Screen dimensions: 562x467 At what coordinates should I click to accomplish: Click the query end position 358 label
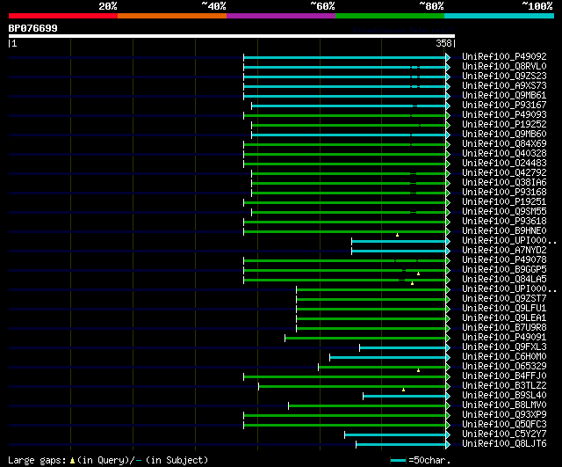(x=443, y=43)
